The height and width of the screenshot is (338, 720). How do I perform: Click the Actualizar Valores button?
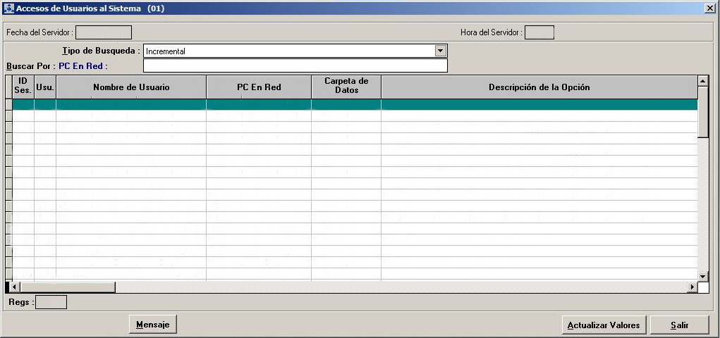[x=604, y=325]
